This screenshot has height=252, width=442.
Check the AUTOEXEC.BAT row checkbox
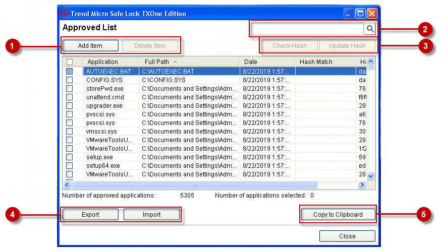point(70,72)
